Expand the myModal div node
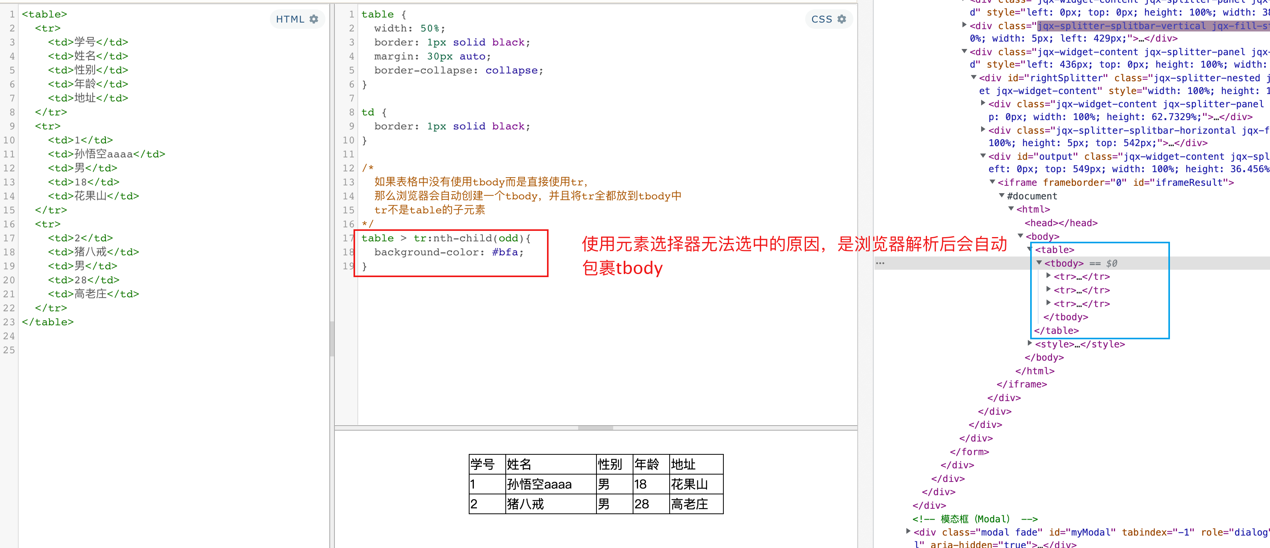Image resolution: width=1270 pixels, height=548 pixels. (x=908, y=531)
